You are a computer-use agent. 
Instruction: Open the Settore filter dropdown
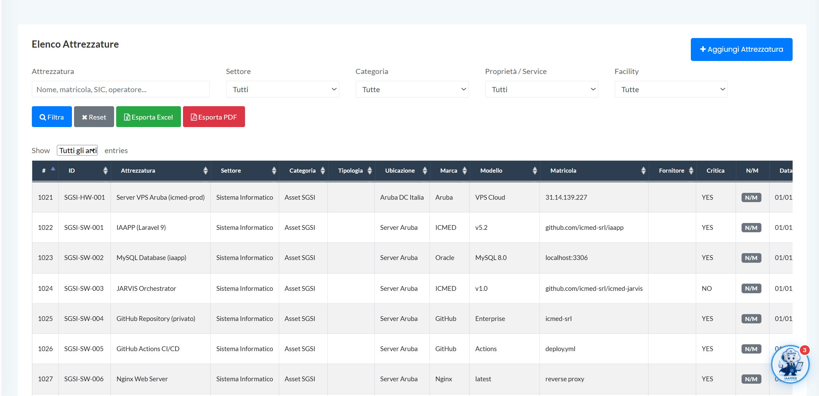pos(282,89)
